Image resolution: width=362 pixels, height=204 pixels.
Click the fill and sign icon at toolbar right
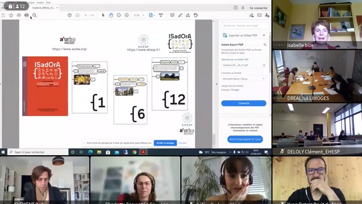click(251, 15)
